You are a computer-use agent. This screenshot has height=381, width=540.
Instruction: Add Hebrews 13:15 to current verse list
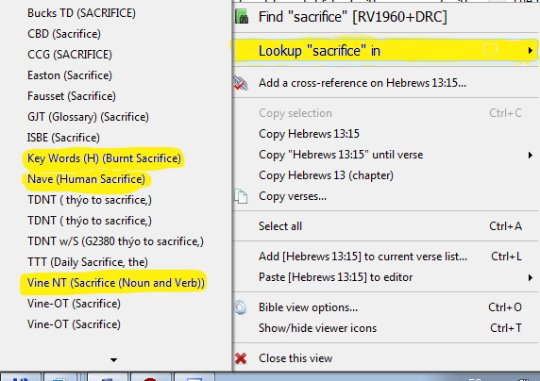(x=363, y=257)
